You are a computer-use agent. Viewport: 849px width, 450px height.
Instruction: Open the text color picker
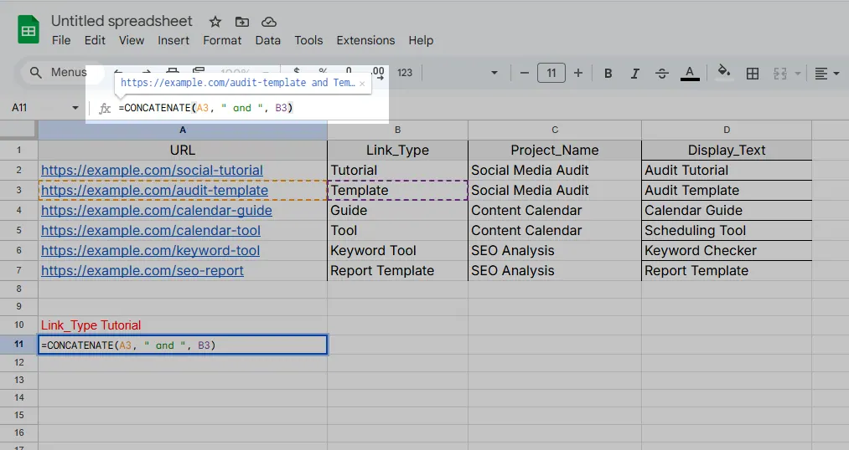690,74
